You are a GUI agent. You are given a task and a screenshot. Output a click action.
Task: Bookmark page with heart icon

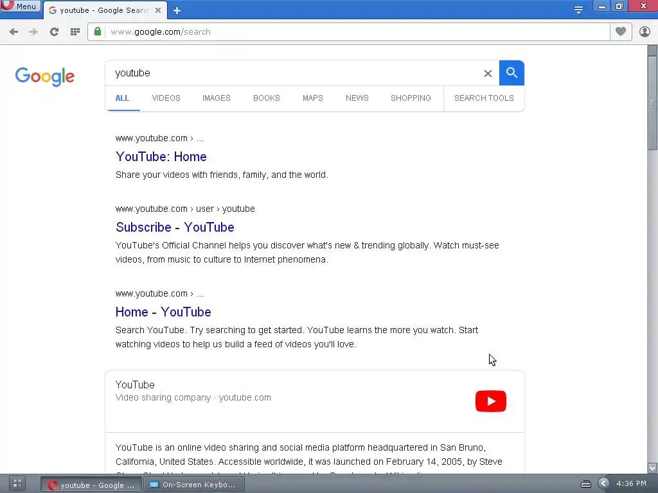[x=621, y=31]
